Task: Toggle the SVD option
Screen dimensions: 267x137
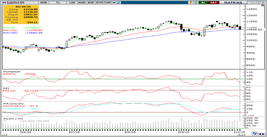Action: point(91,2)
